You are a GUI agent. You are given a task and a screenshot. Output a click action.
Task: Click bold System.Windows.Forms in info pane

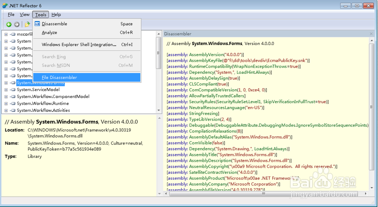point(67,122)
